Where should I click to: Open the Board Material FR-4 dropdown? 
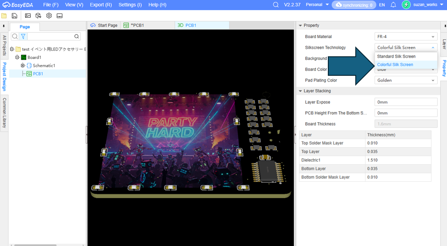pos(406,36)
